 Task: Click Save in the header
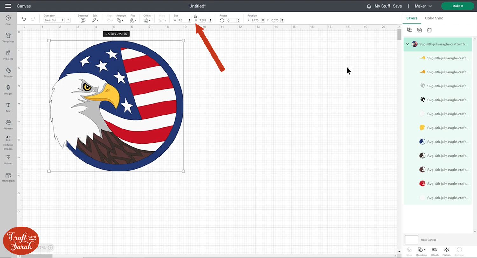tap(397, 6)
